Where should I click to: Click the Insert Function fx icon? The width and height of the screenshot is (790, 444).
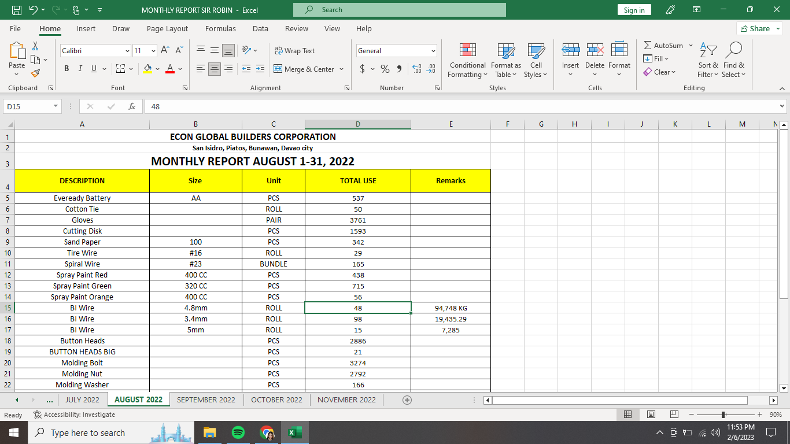pos(132,106)
